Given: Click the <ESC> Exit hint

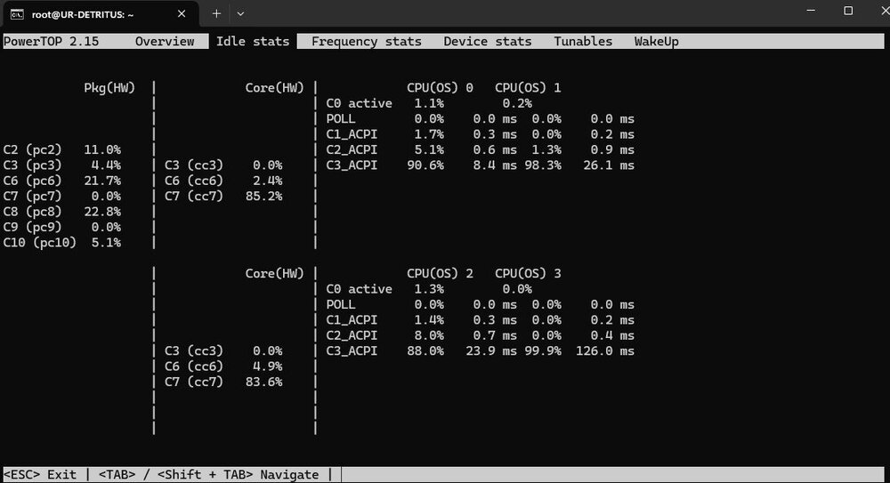Looking at the screenshot, I should pyautogui.click(x=40, y=474).
